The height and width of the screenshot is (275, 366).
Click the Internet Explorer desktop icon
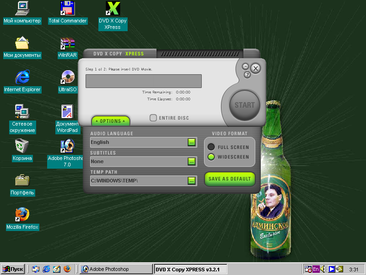click(x=22, y=77)
